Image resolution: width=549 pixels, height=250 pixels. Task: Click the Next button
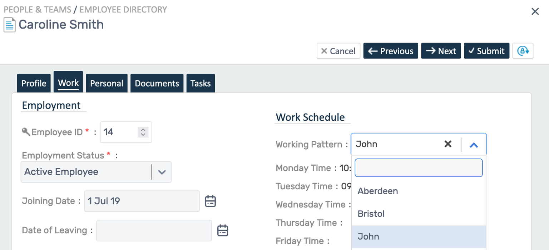441,51
